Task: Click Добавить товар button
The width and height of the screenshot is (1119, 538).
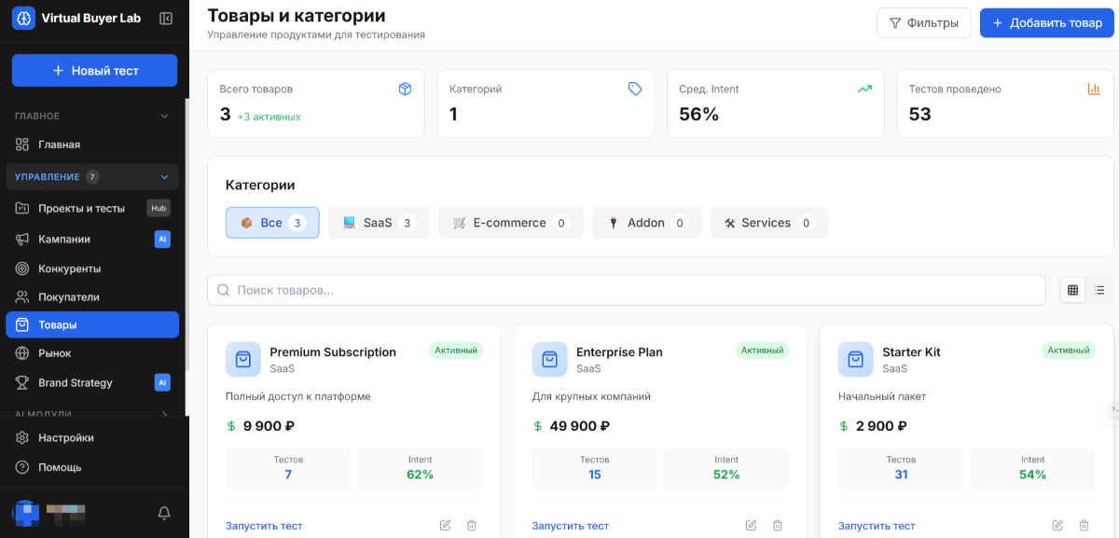Action: point(1047,23)
